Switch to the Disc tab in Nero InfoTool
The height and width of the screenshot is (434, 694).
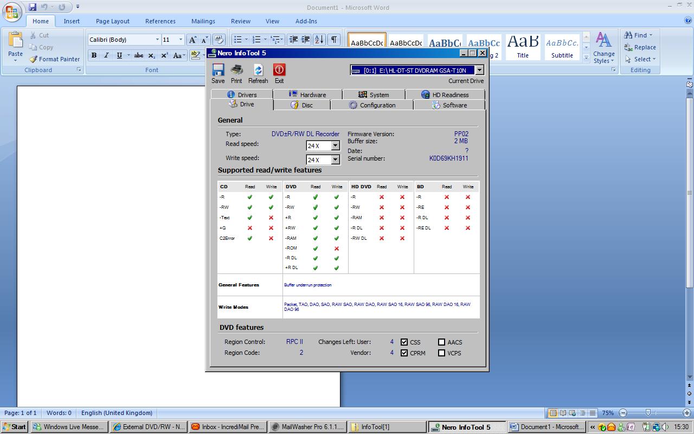point(301,105)
